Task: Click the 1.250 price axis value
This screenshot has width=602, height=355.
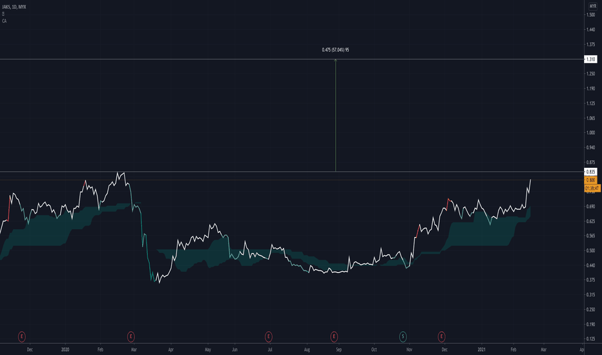Action: 590,74
